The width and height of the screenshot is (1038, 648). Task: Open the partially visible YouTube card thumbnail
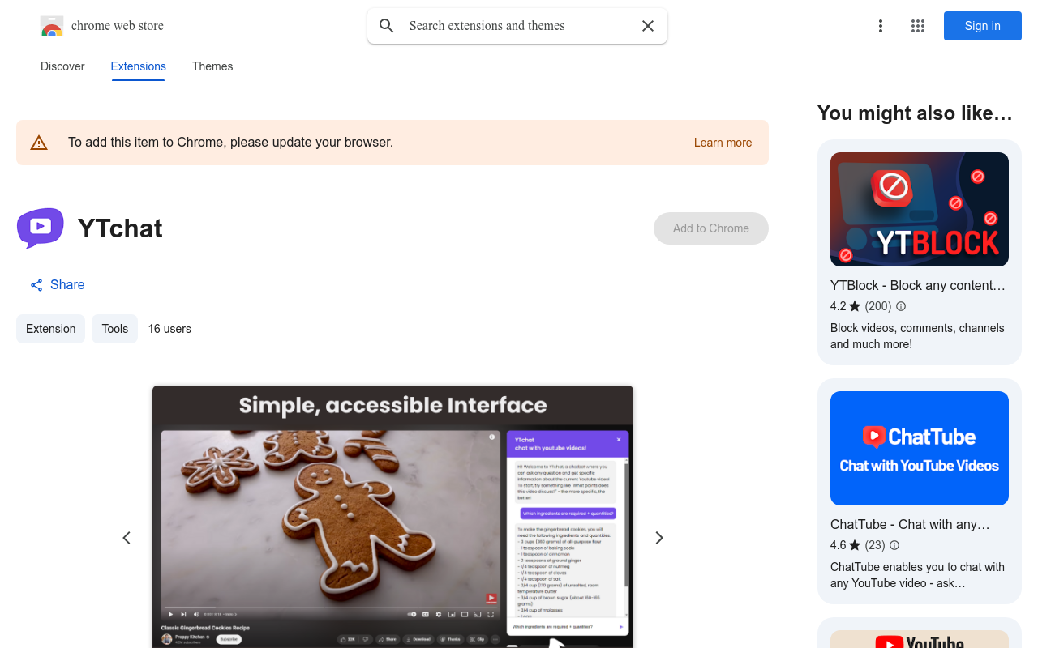pyautogui.click(x=920, y=639)
